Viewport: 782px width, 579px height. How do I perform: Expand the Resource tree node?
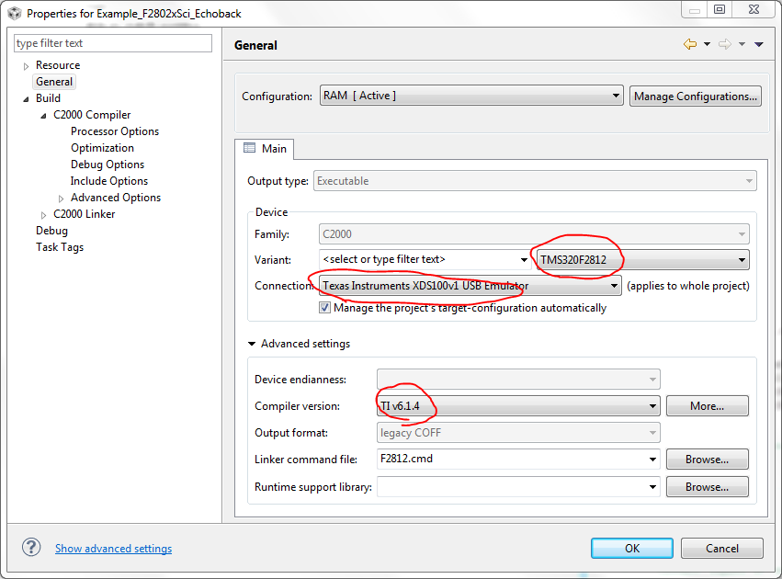pyautogui.click(x=26, y=66)
